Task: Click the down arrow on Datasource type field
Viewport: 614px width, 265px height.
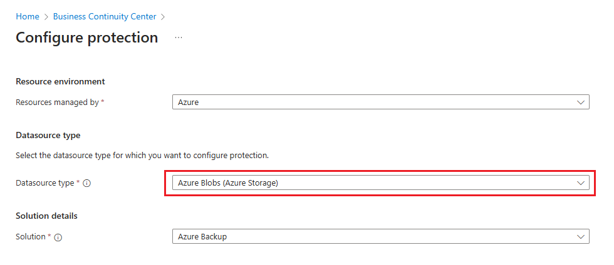Action: (x=580, y=183)
